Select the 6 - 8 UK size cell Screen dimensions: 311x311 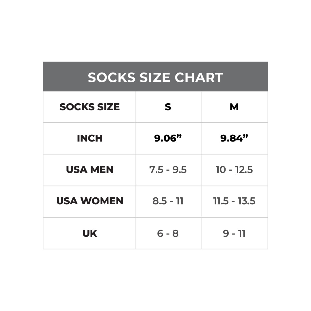pos(168,233)
